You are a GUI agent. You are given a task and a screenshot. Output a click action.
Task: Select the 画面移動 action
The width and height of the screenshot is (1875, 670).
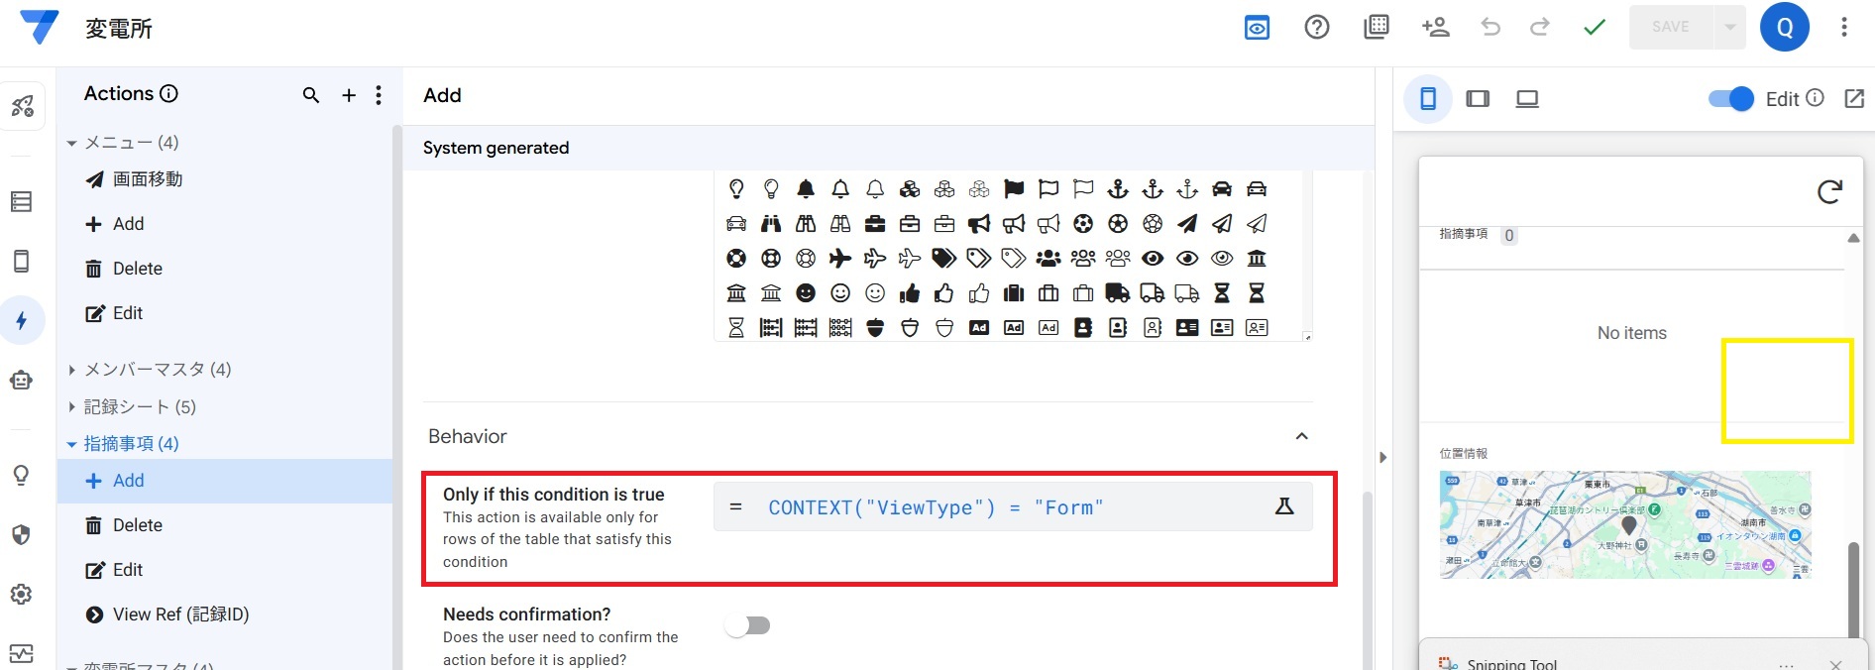147,179
